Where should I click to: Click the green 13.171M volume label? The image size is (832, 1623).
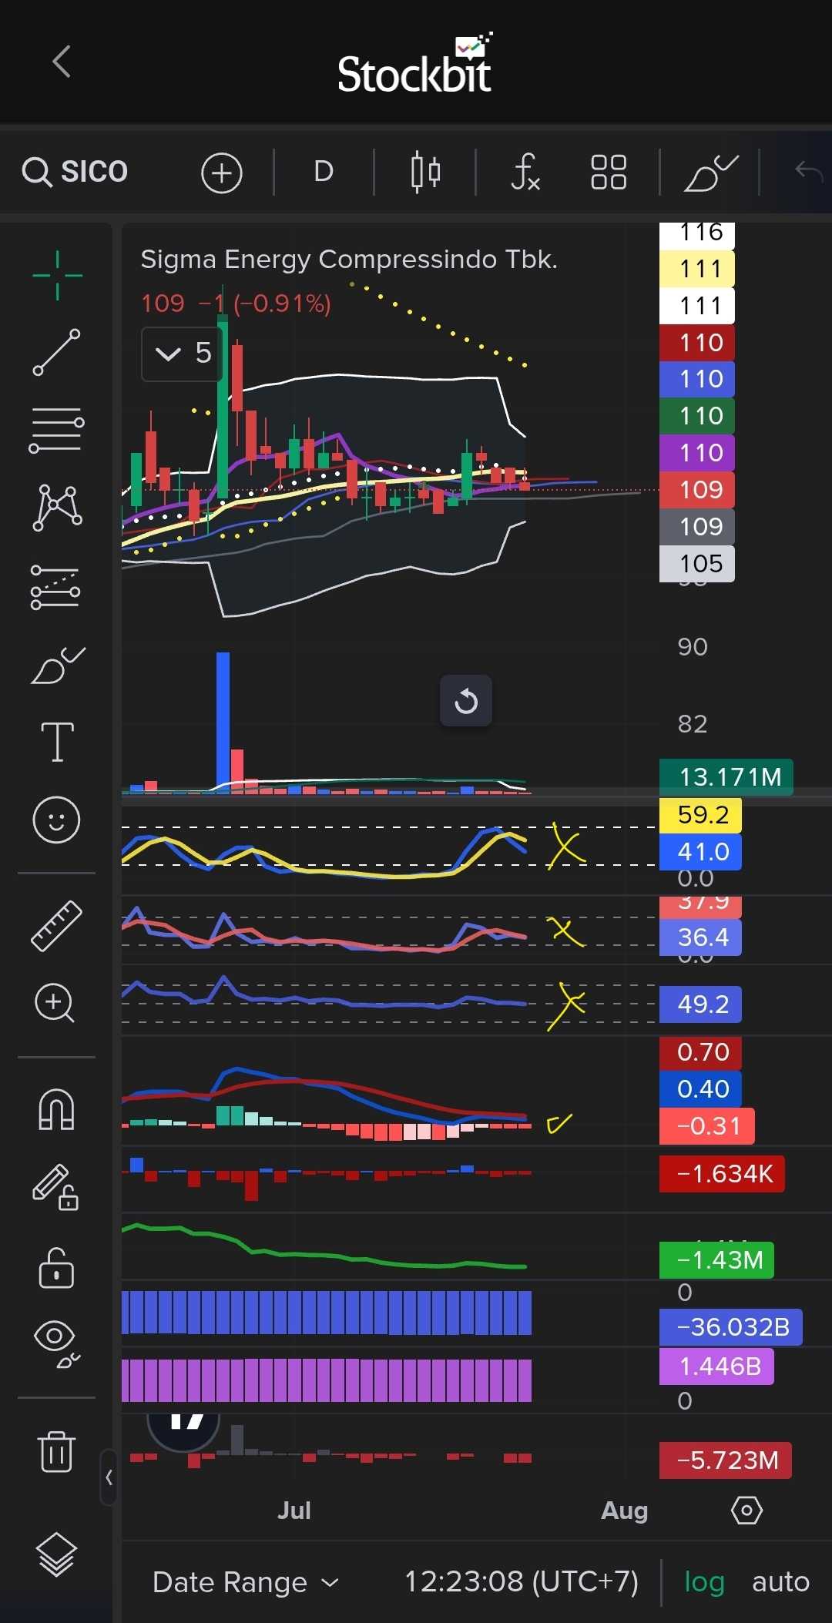click(726, 776)
